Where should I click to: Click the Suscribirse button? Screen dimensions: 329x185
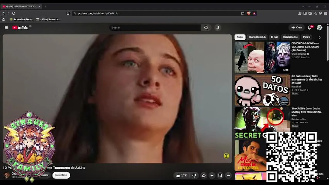[x=61, y=175]
